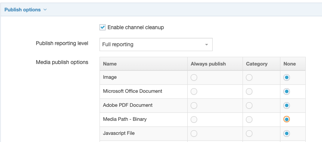Click the None column header

point(293,64)
